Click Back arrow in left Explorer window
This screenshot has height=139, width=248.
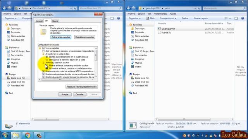tap(4, 8)
